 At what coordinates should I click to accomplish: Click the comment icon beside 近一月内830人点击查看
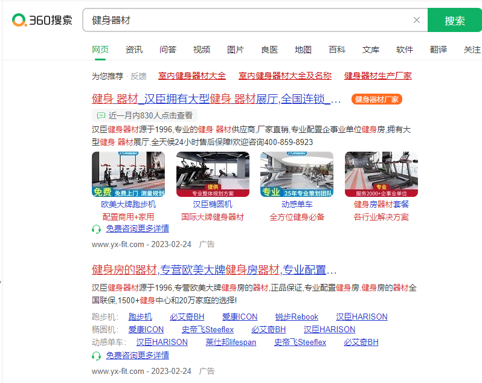click(x=101, y=115)
